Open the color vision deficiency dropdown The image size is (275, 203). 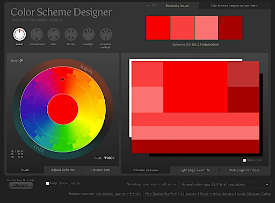(x=225, y=185)
